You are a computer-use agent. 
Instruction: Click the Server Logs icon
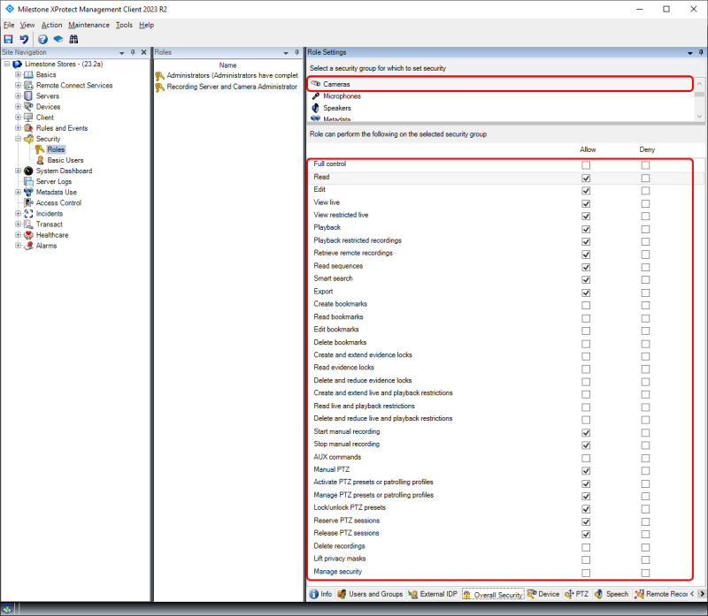click(28, 182)
